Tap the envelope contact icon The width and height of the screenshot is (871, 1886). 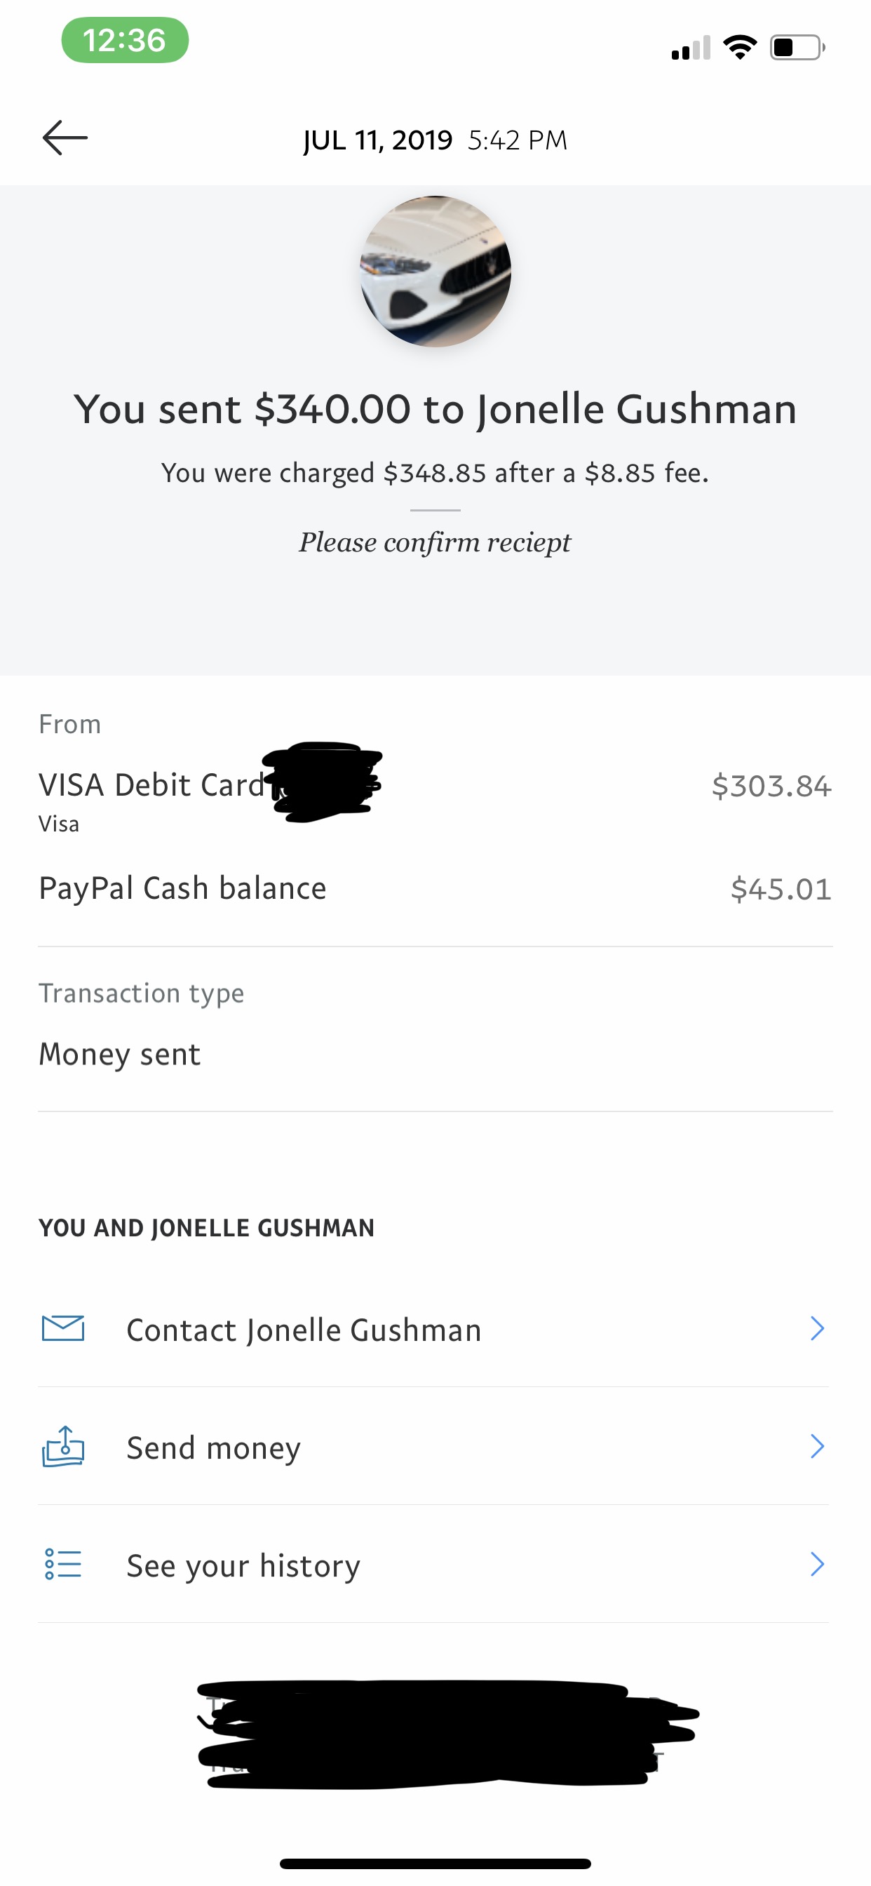[x=63, y=1329]
